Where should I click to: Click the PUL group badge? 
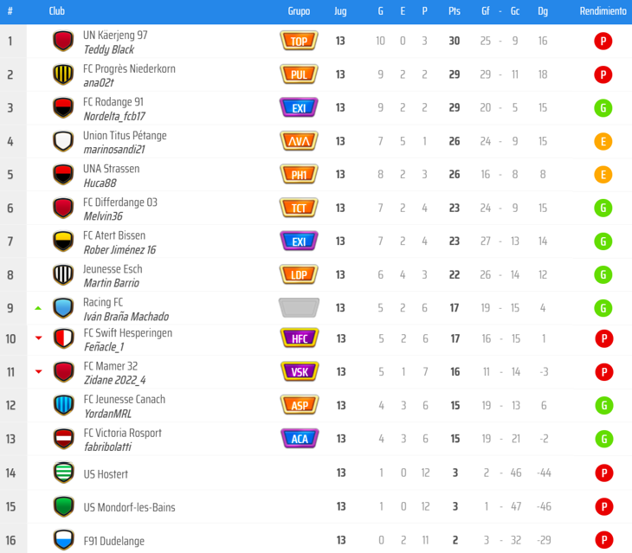(300, 74)
